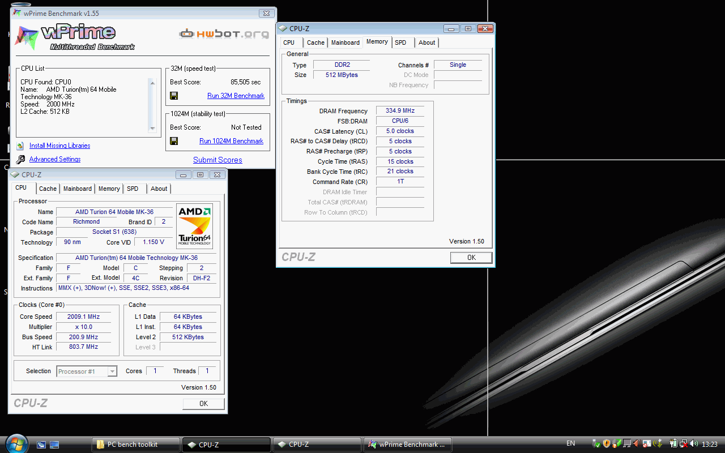The width and height of the screenshot is (725, 453).
Task: Click the Core VID value 1.150 V
Action: pos(153,242)
